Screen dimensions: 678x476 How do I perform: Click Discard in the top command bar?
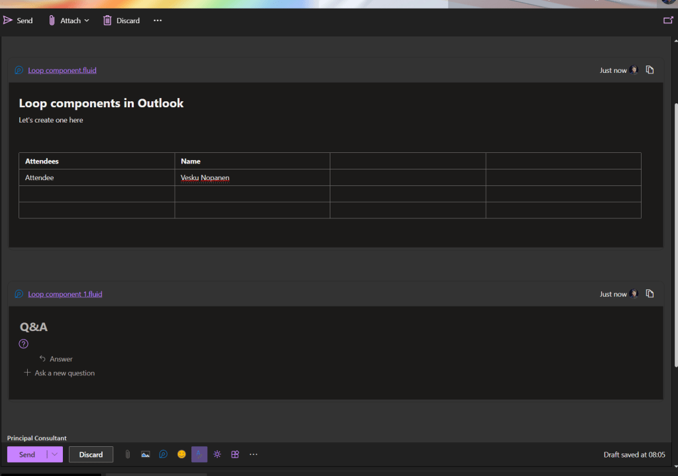(122, 21)
